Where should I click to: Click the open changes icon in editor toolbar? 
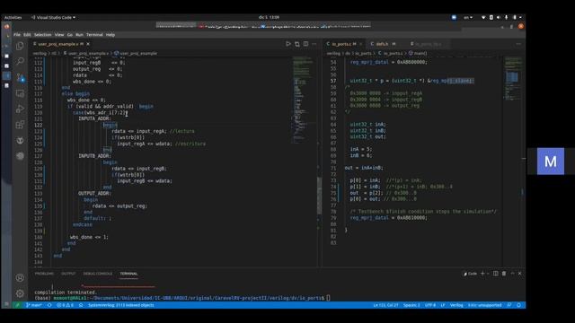[297, 44]
